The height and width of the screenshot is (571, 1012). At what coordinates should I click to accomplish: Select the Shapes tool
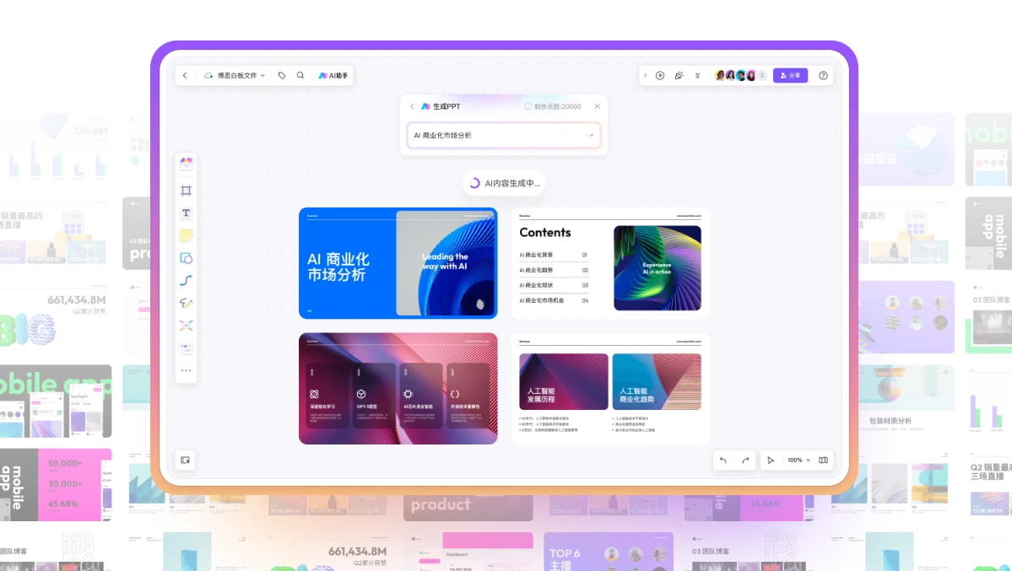(186, 258)
